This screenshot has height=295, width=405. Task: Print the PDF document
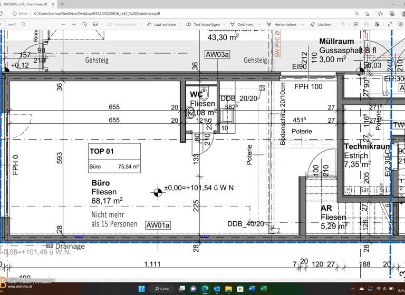tap(356, 24)
